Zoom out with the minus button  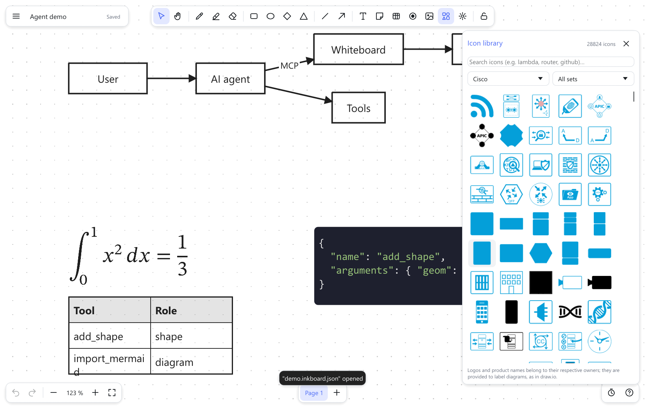click(x=53, y=393)
